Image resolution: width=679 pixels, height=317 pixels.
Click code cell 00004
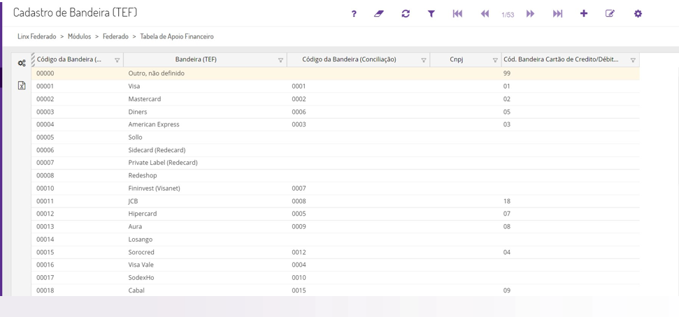coord(45,124)
